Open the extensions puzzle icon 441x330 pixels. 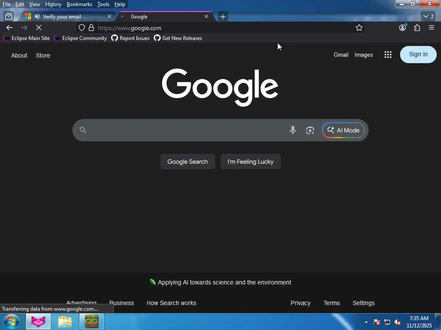[417, 27]
